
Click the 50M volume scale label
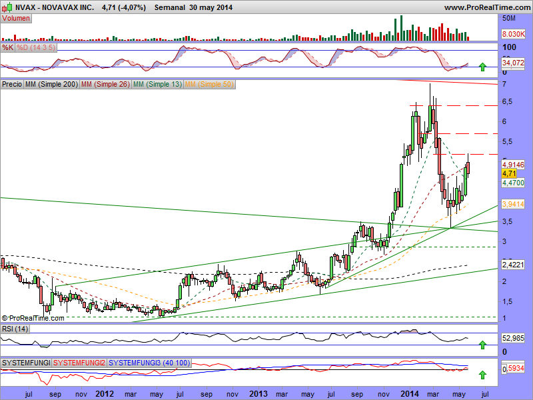(x=509, y=19)
